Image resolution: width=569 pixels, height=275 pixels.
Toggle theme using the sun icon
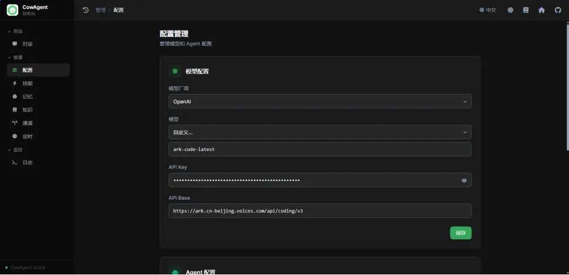click(x=510, y=10)
